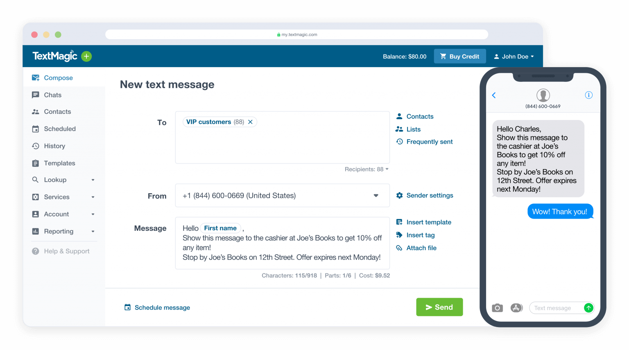Click the green Send button
This screenshot has height=350, width=629.
(x=439, y=307)
